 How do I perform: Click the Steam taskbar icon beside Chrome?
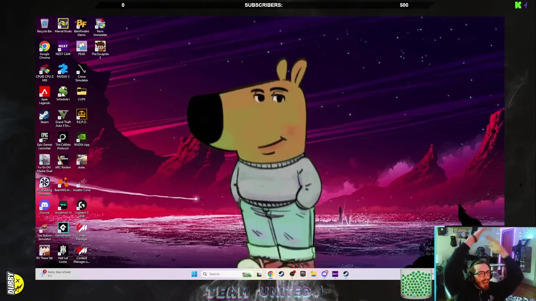[x=281, y=274]
